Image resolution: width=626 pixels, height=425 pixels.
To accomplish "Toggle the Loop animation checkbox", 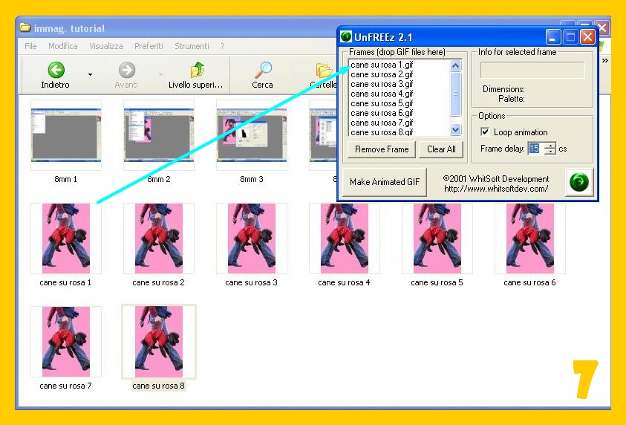I will tap(486, 132).
